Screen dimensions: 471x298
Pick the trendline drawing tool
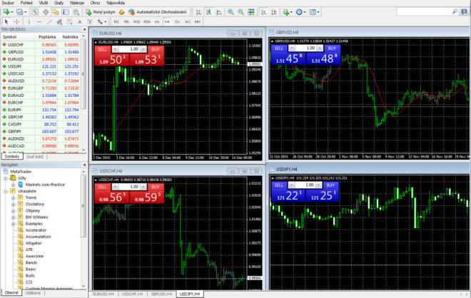click(49, 21)
